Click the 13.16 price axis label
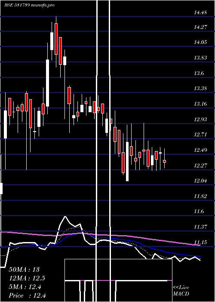The image size is (215, 302). pos(200,104)
